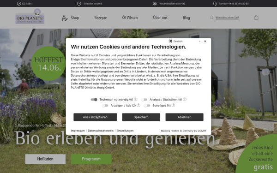Click the Sonstiges (4) label
This screenshot has width=277, height=173.
click(162, 106)
